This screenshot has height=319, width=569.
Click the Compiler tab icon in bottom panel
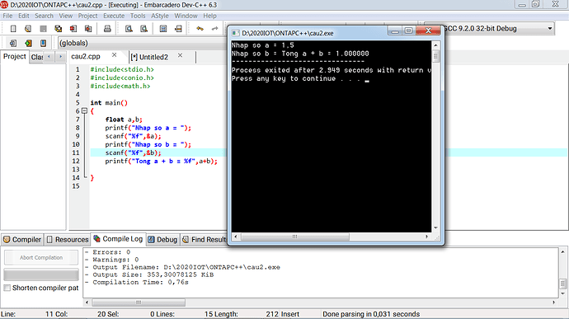coord(7,240)
